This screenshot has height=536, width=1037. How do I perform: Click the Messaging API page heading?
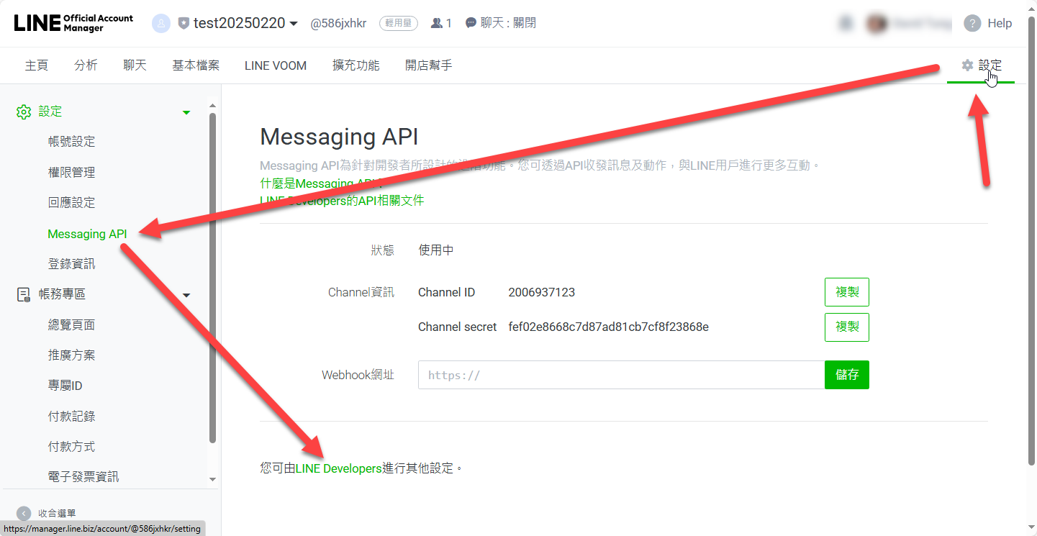(x=339, y=137)
